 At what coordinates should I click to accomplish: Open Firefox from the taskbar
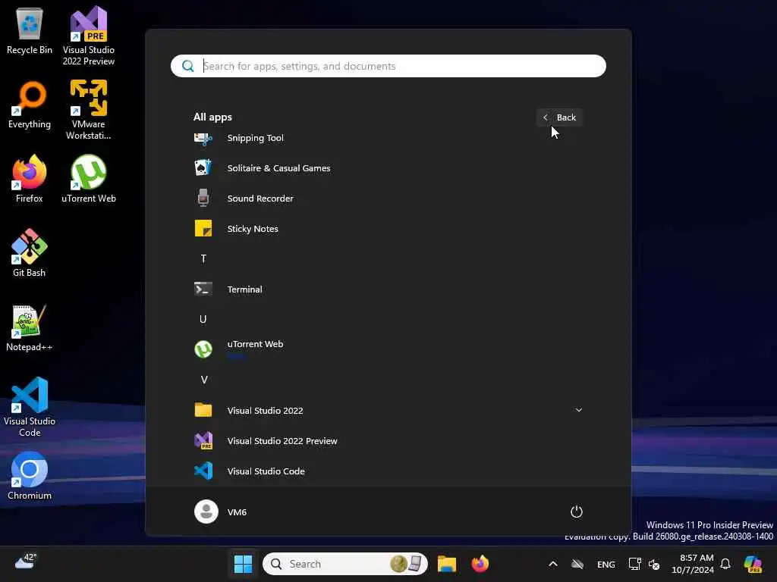click(x=480, y=564)
